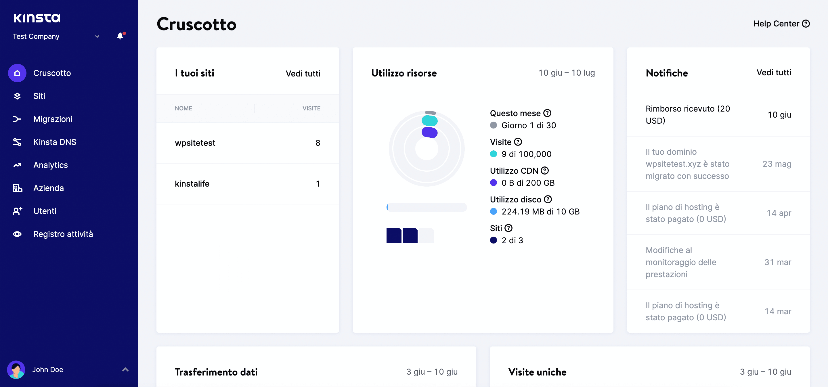Click Vedi tutti under Notifiche
The width and height of the screenshot is (828, 387).
(774, 73)
